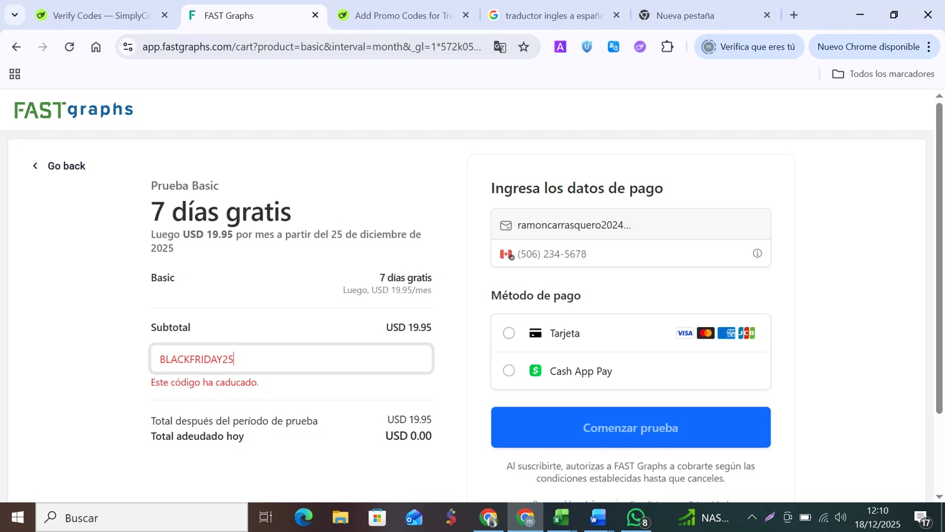Viewport: 945px width, 532px height.
Task: Open the Bitwarden shield extension
Action: 587,47
